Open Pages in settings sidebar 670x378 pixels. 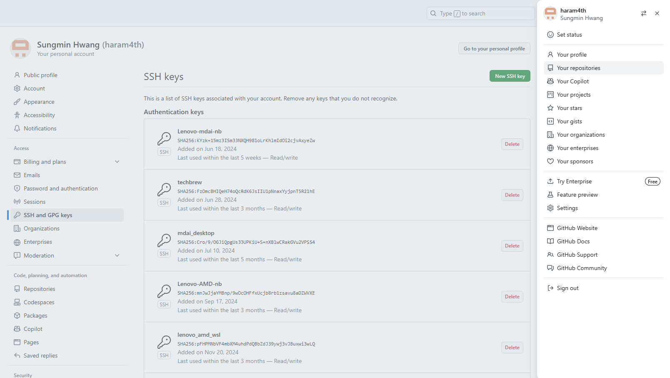point(67,342)
